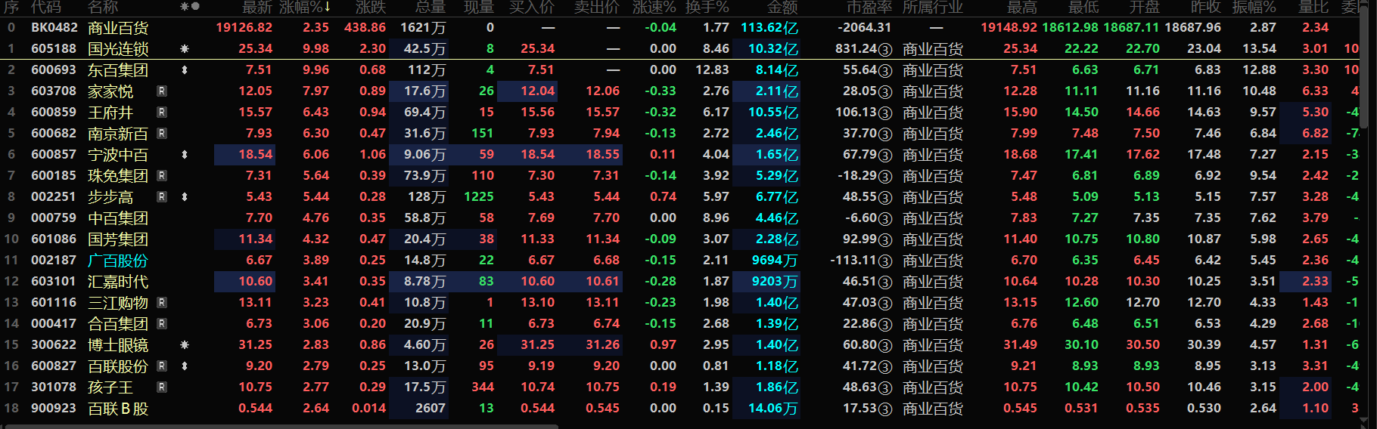Image resolution: width=1377 pixels, height=429 pixels.
Task: Click the 代码 column header
Action: (x=45, y=7)
